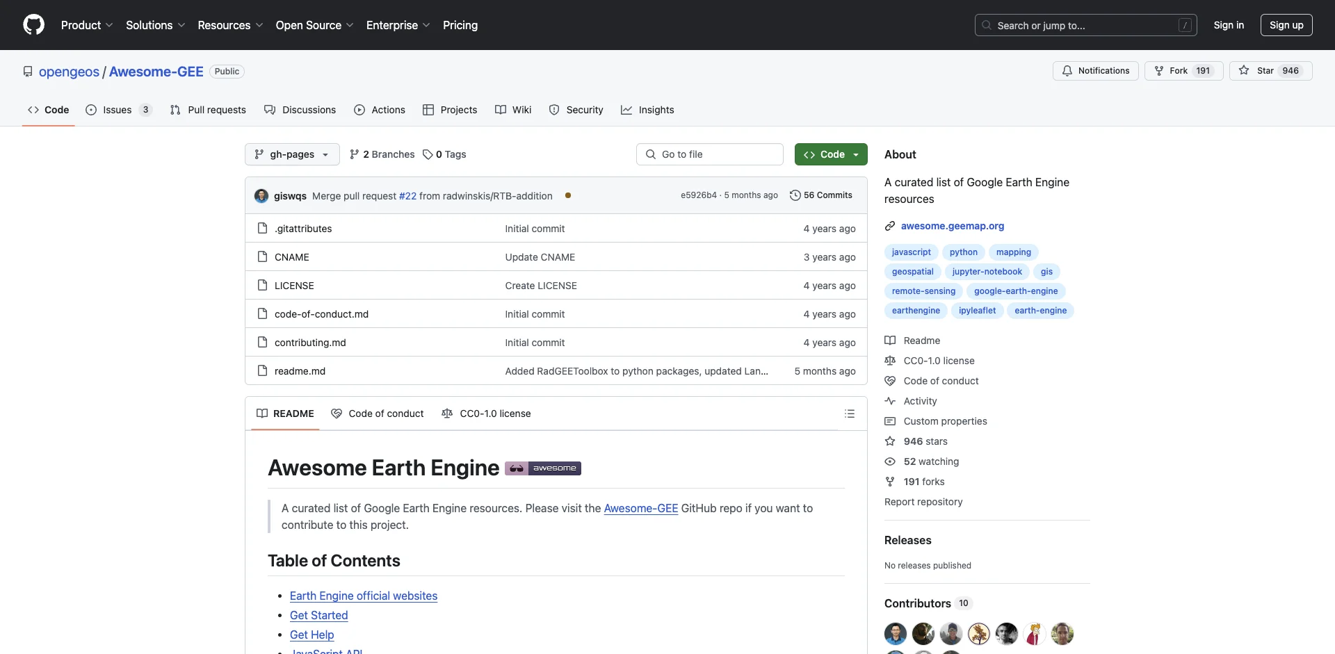Click the first contributor avatar

click(x=896, y=634)
